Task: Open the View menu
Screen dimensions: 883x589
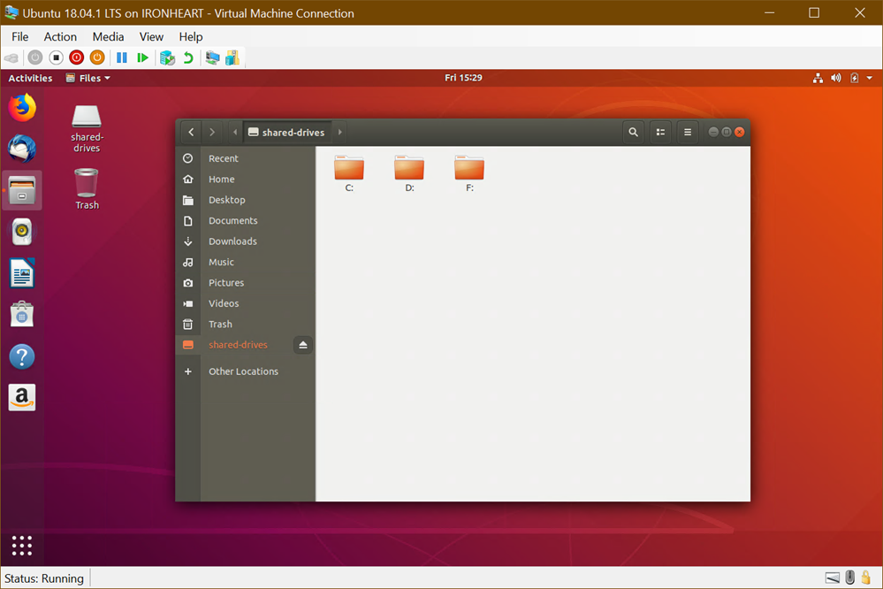Action: coord(151,36)
